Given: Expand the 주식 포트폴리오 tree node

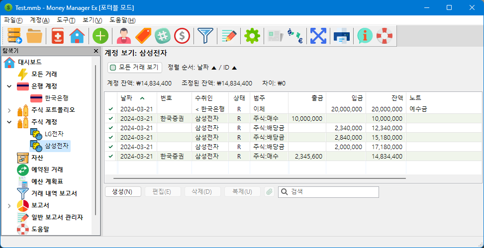Looking at the screenshot, I should [9, 110].
